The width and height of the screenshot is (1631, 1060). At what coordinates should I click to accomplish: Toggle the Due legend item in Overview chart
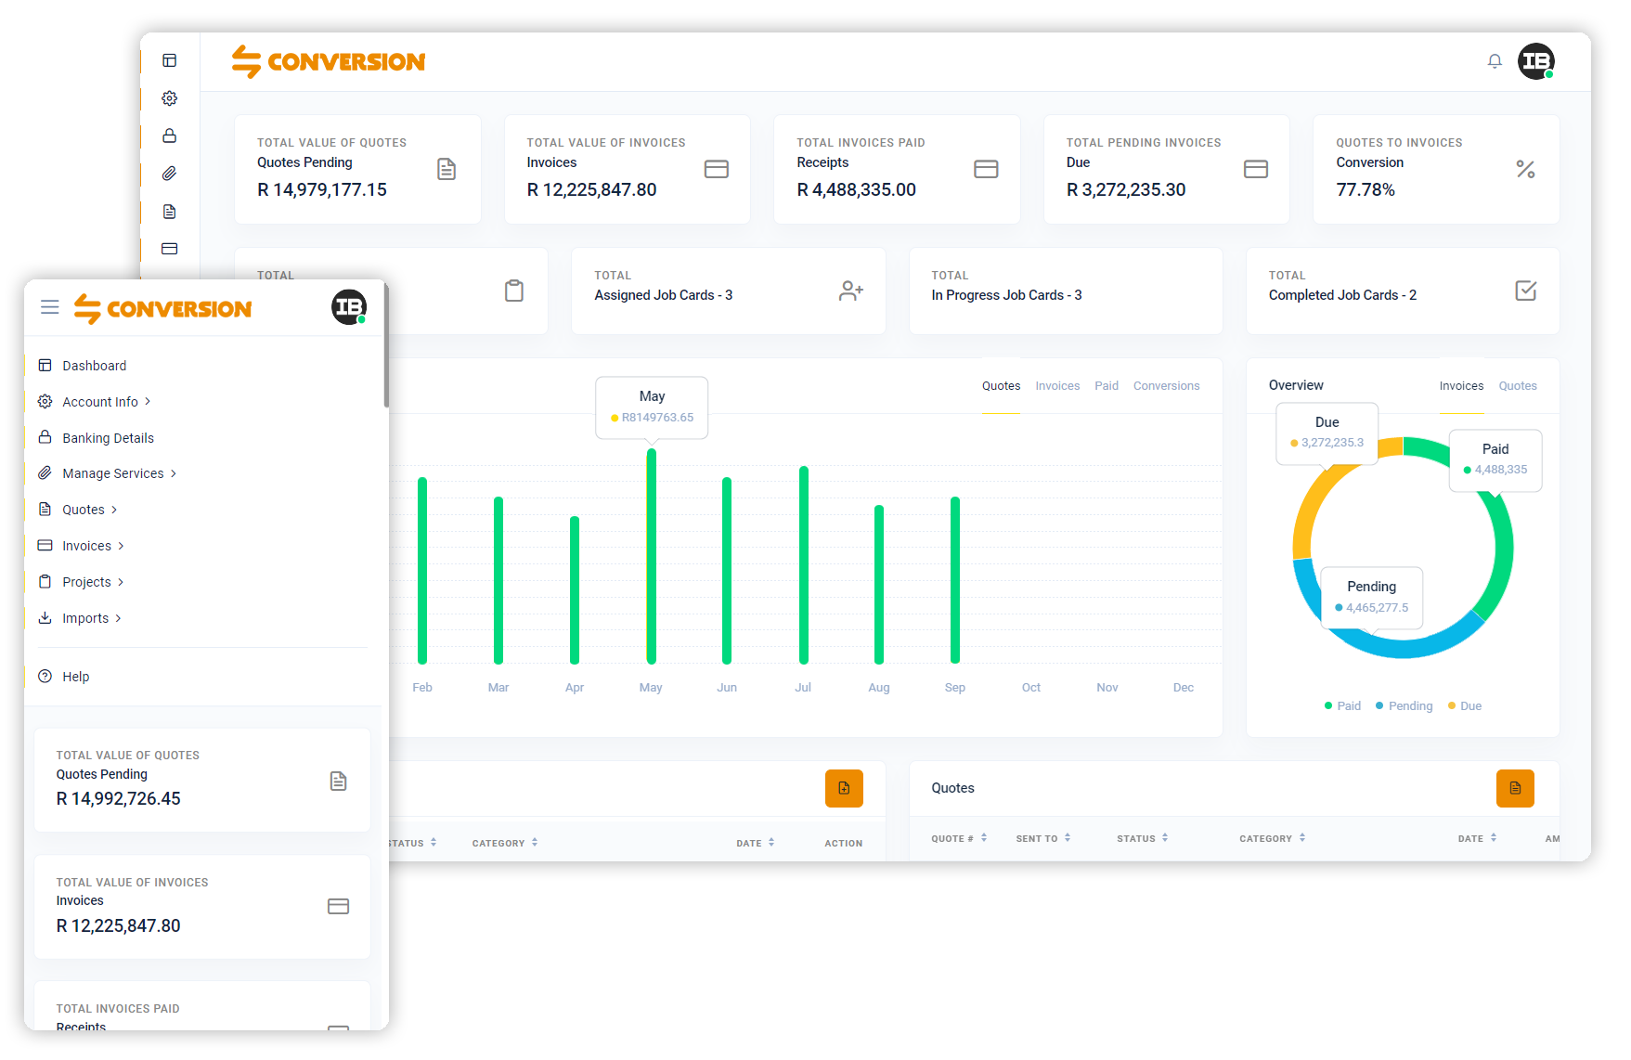[1465, 706]
